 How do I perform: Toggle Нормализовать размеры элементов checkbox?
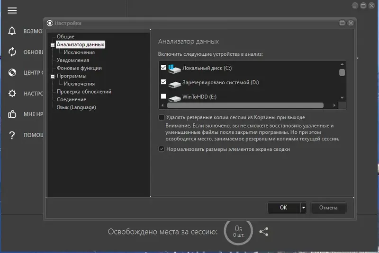[162, 149]
